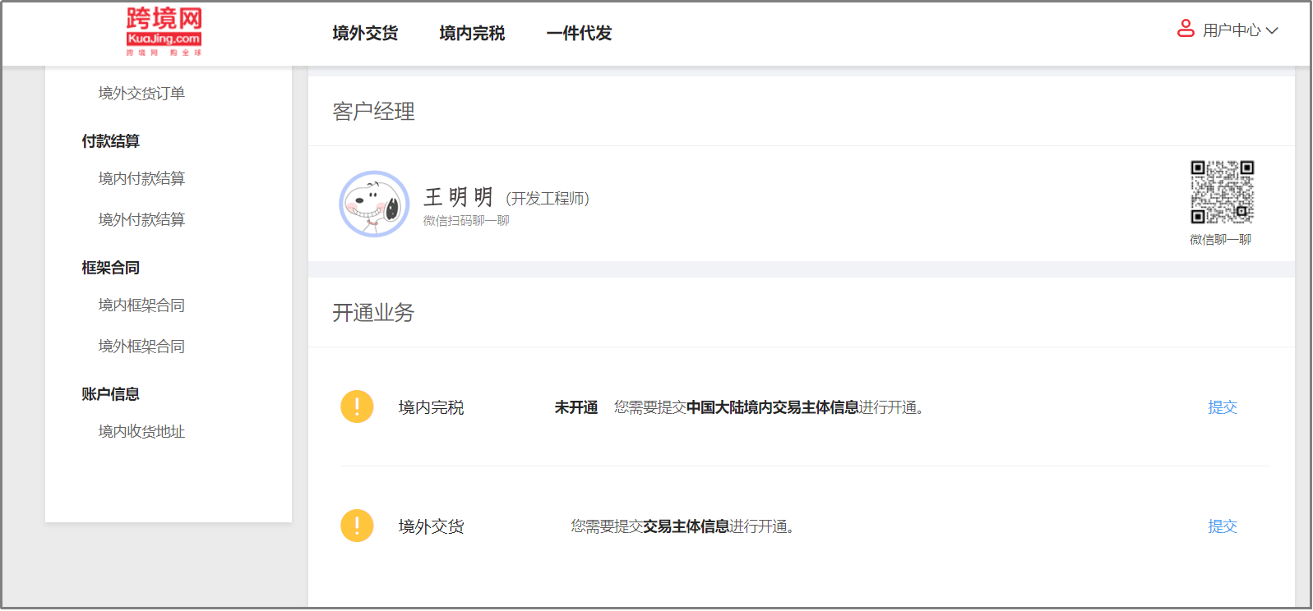This screenshot has width=1313, height=611.
Task: Go to 境内收货地址 in sidebar
Action: coord(141,432)
